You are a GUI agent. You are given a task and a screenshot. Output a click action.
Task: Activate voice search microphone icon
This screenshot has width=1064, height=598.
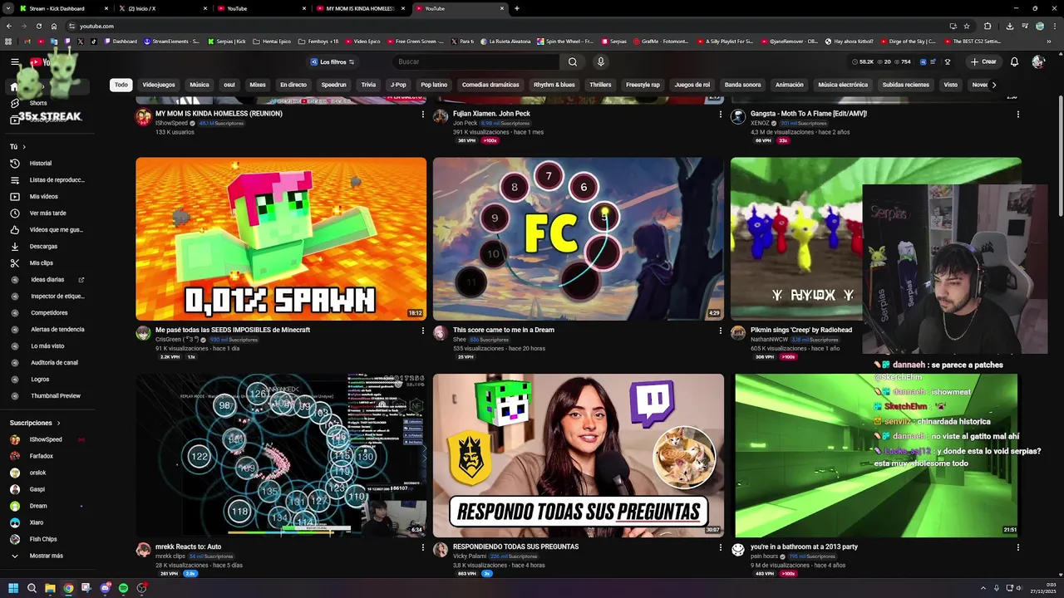[600, 61]
